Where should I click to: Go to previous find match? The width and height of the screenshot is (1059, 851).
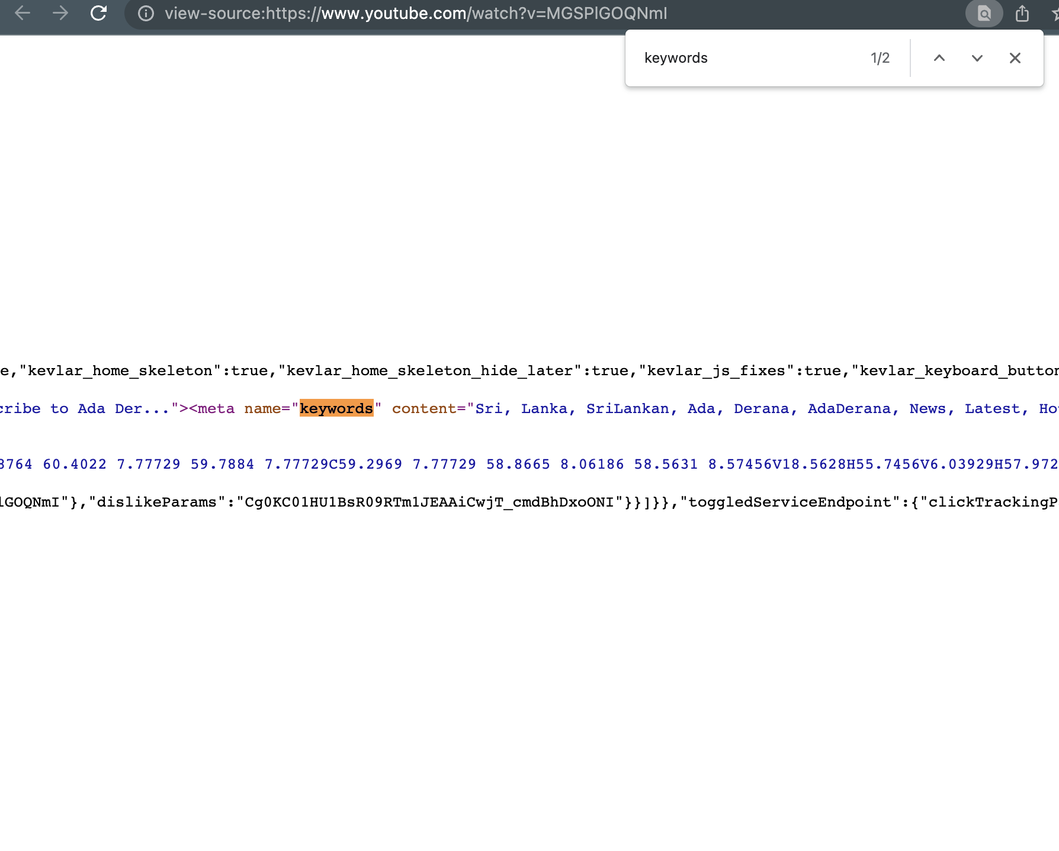pos(939,58)
